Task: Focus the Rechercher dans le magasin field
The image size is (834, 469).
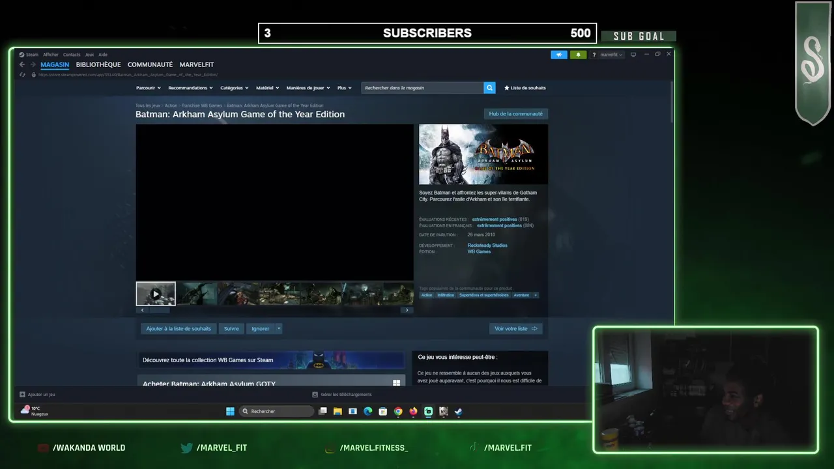Action: (x=423, y=88)
